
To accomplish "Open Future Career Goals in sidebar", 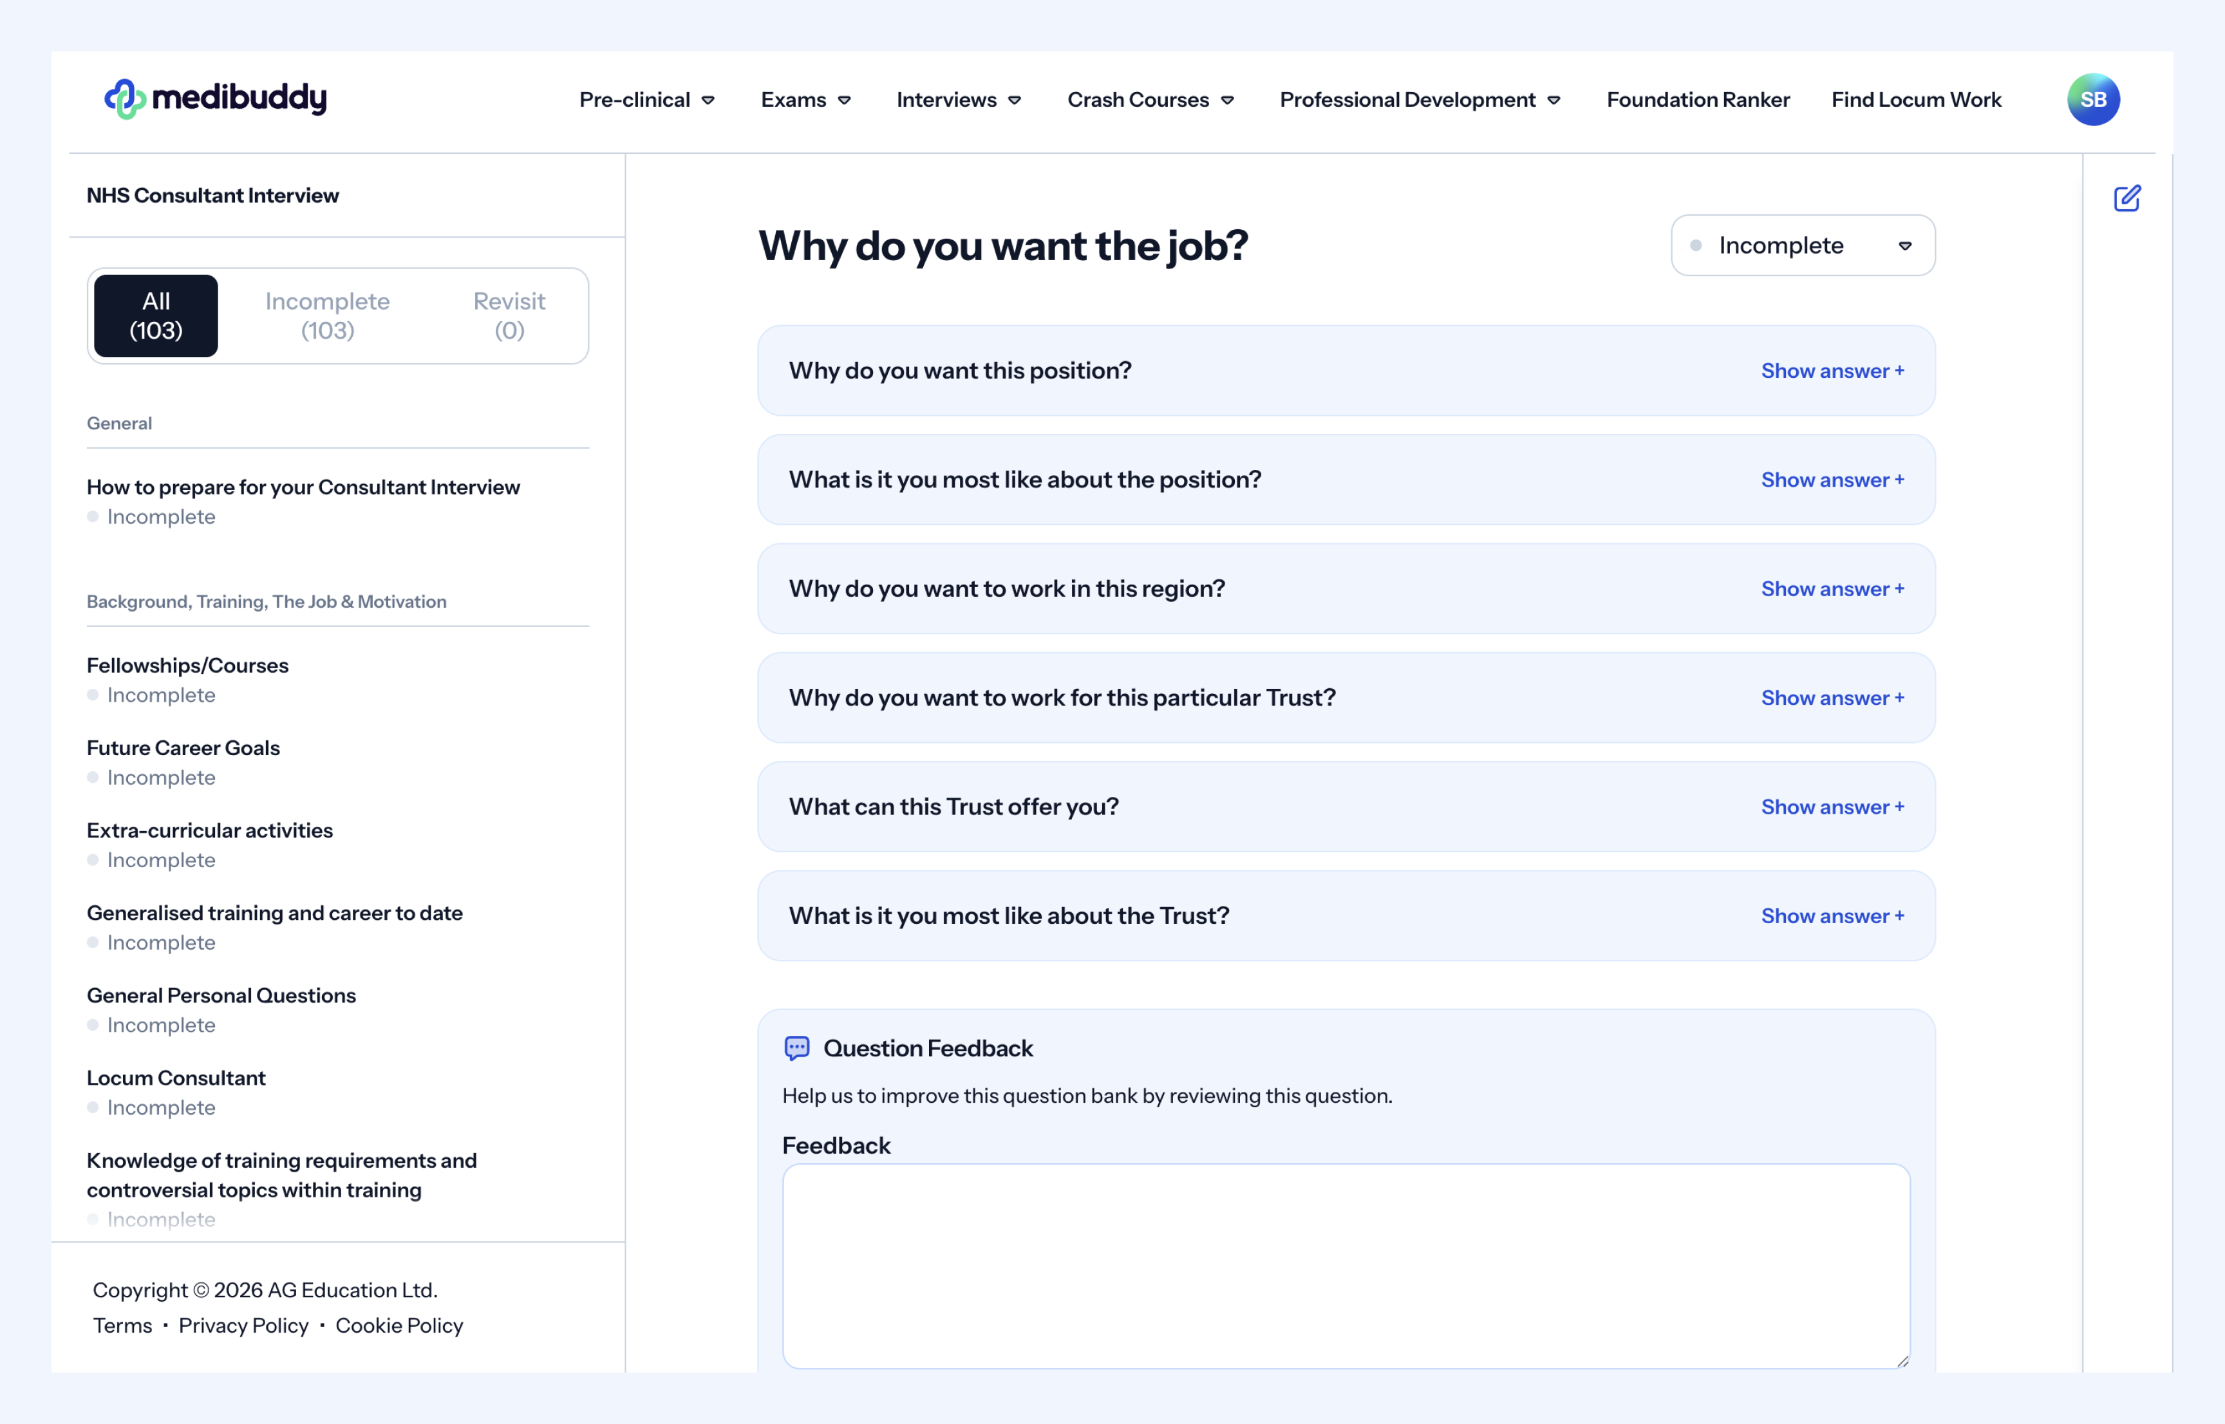I will pos(183,747).
